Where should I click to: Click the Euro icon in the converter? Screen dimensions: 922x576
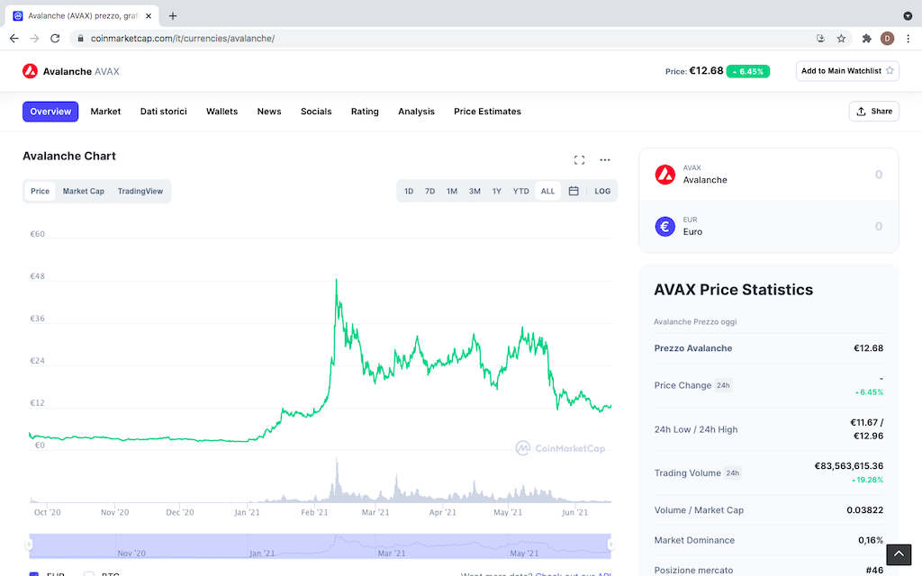click(x=665, y=226)
